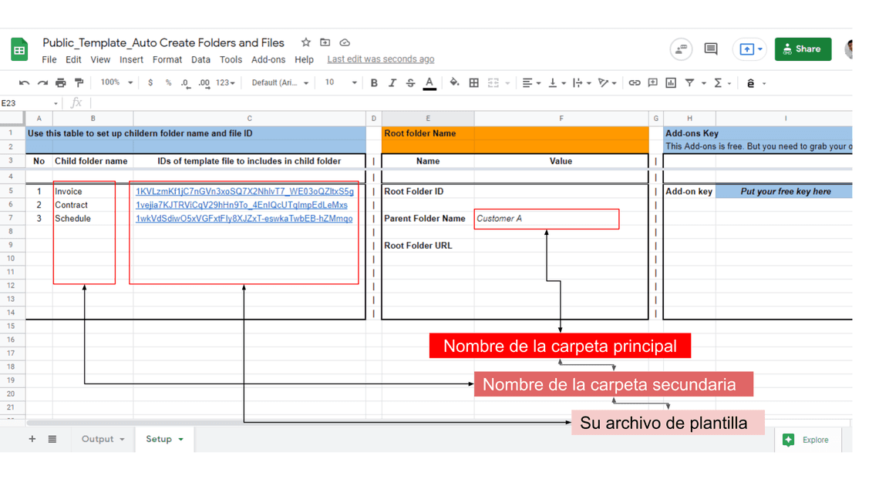The image size is (879, 479).
Task: Click the print icon
Action: tap(61, 83)
